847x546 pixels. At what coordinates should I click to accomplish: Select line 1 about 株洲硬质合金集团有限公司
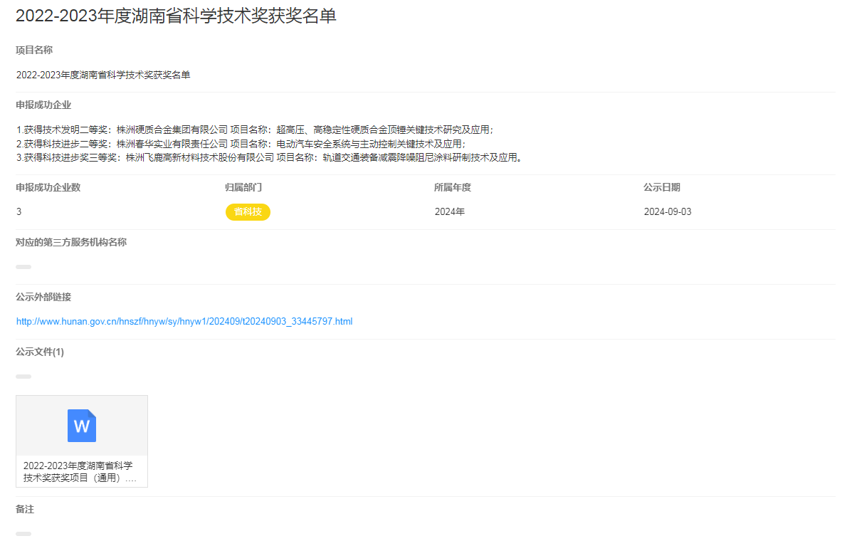tap(255, 130)
